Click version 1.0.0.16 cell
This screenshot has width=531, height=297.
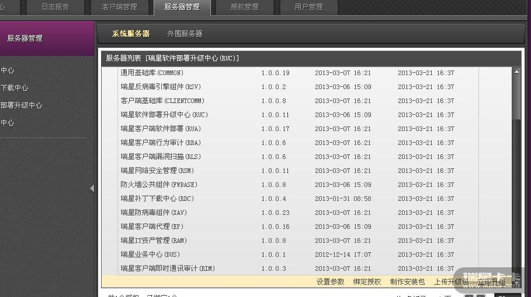[x=275, y=227]
